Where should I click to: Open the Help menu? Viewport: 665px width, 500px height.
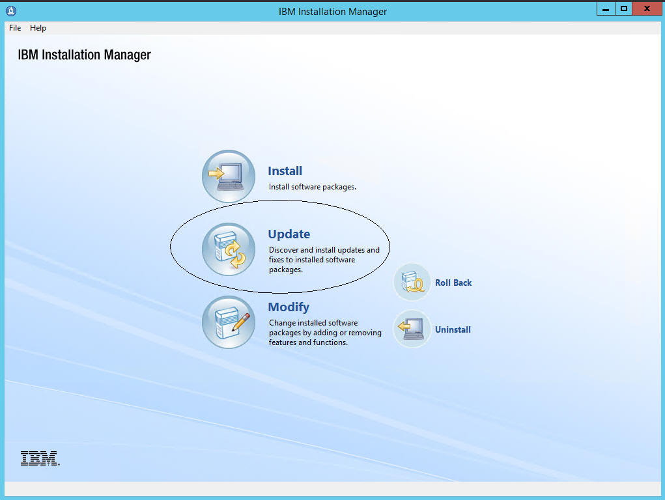coord(38,28)
